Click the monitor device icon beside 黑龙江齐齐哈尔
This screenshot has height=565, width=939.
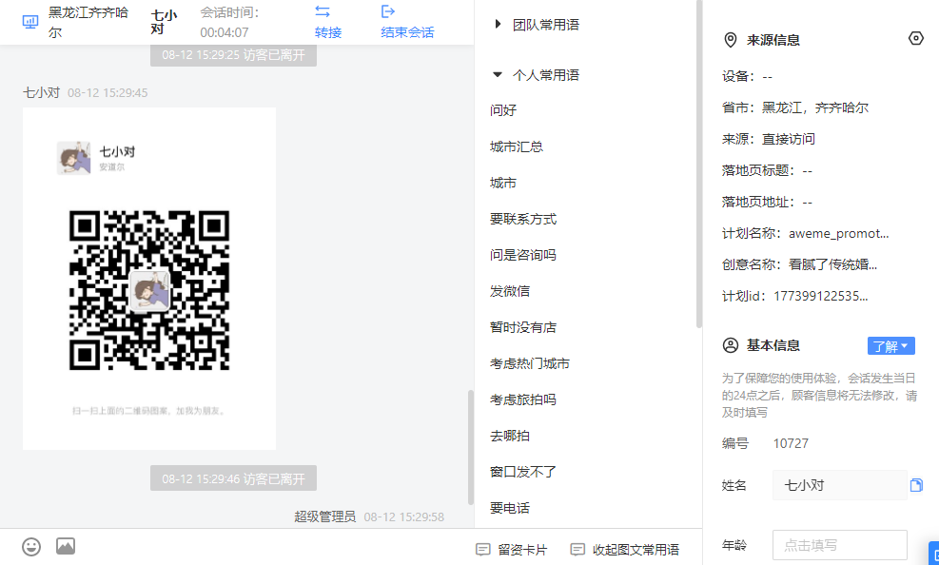click(29, 22)
